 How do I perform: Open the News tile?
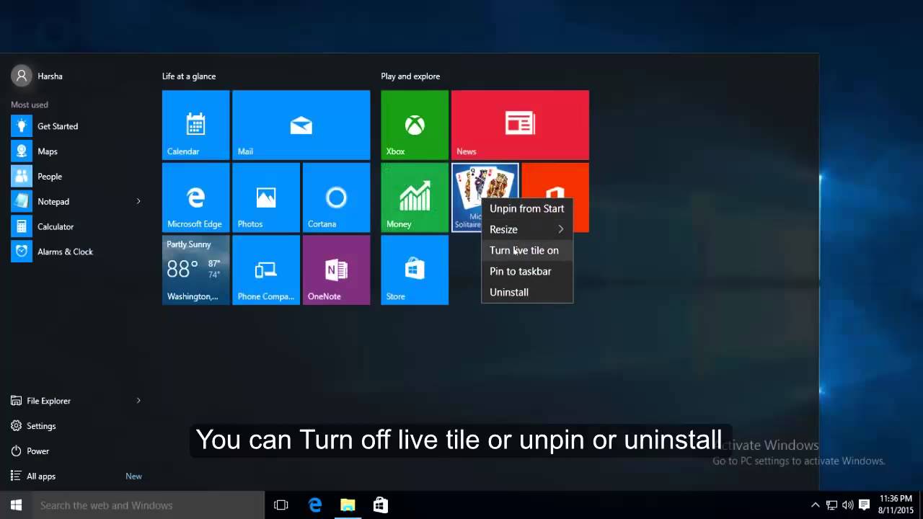tap(520, 125)
